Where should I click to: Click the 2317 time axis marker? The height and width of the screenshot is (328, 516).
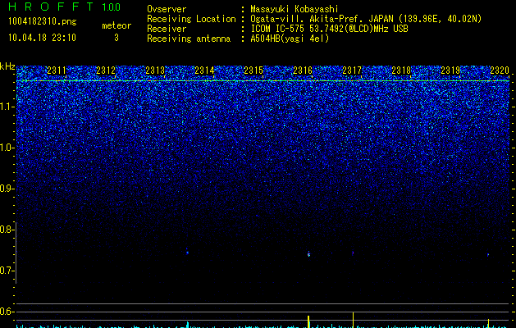click(x=352, y=71)
